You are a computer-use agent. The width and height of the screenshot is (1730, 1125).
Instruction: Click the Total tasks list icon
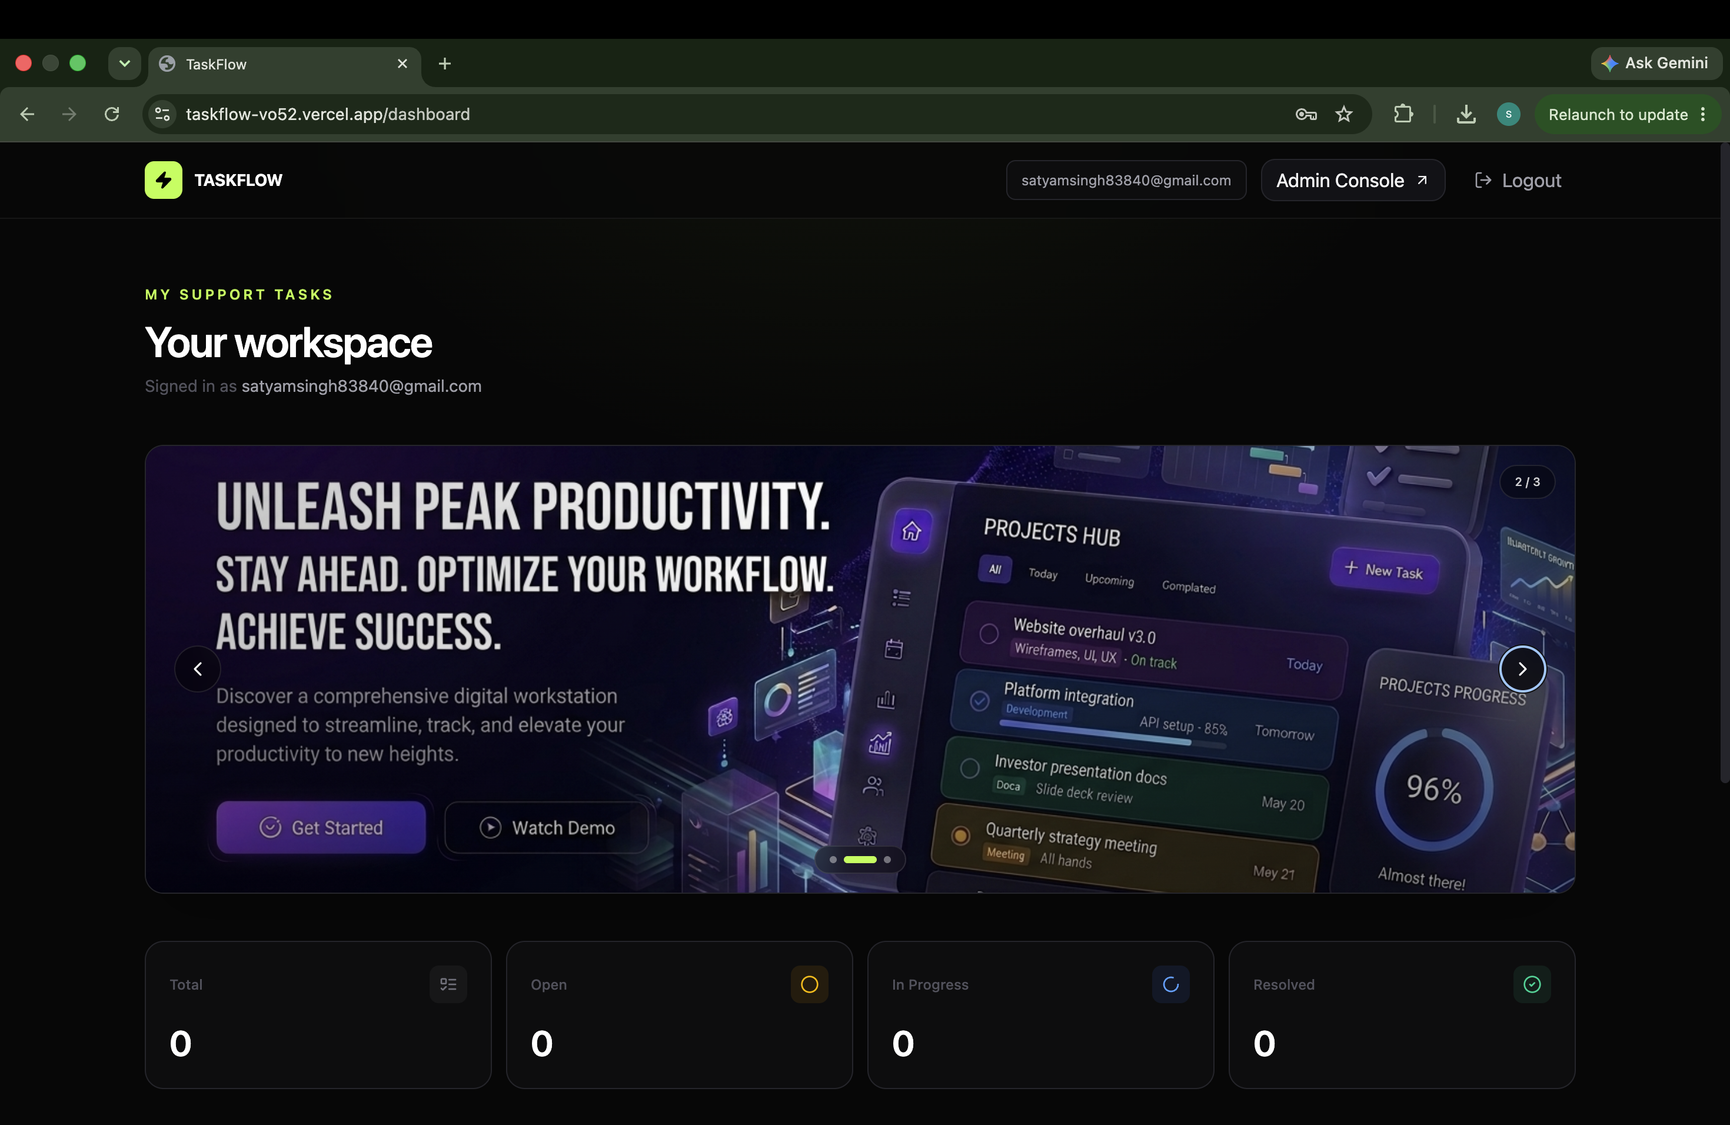pos(448,984)
